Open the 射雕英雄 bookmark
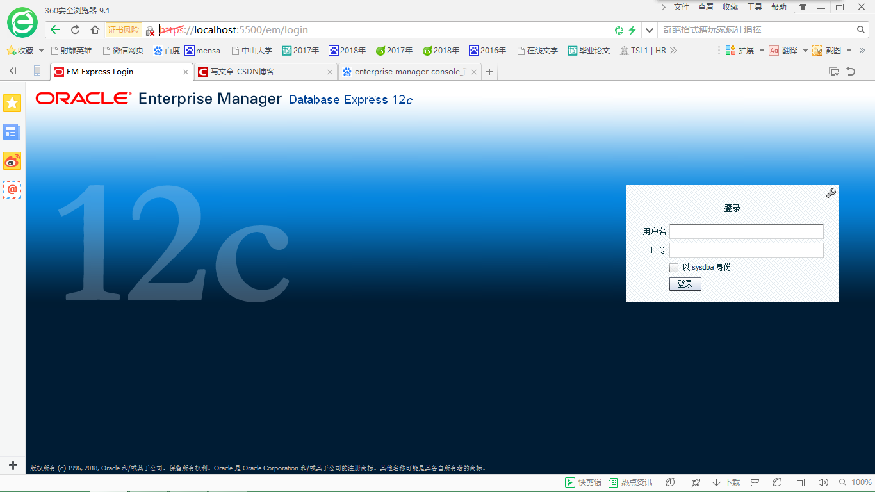875x492 pixels. tap(71, 51)
